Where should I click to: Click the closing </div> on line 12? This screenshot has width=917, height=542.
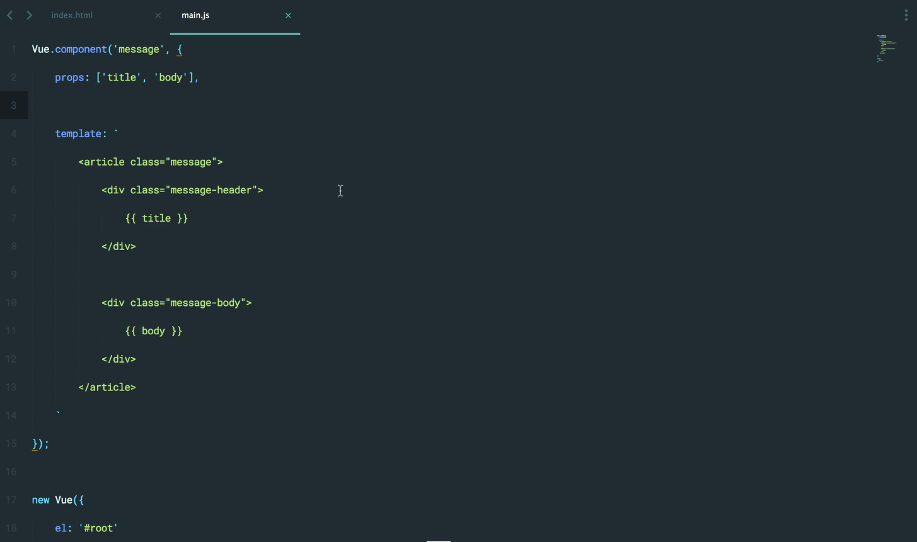tap(118, 359)
